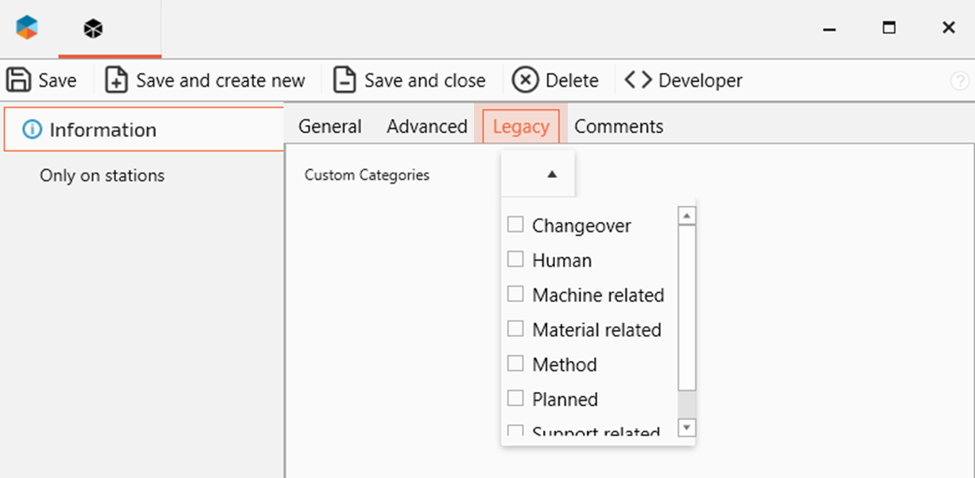Screen dimensions: 975x478
Task: Open Developer code brackets icon
Action: [x=638, y=80]
